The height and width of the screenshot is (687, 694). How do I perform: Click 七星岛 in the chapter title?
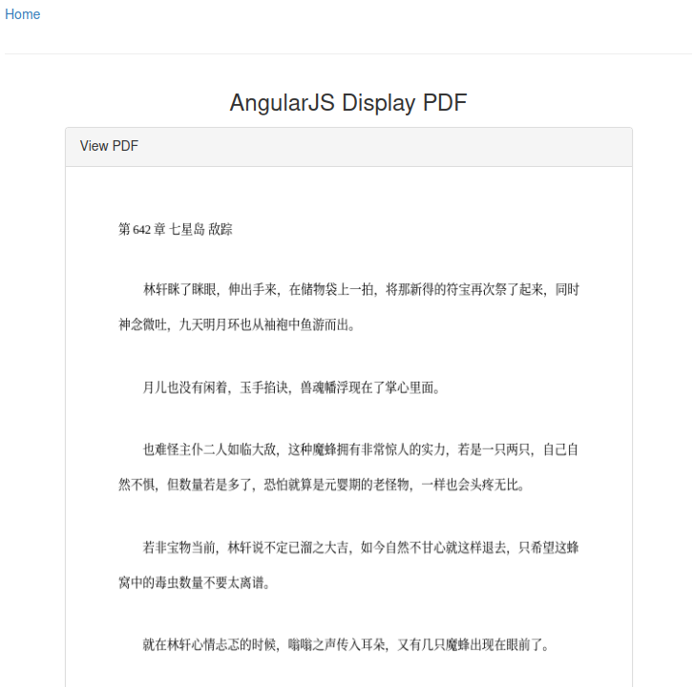tap(187, 230)
